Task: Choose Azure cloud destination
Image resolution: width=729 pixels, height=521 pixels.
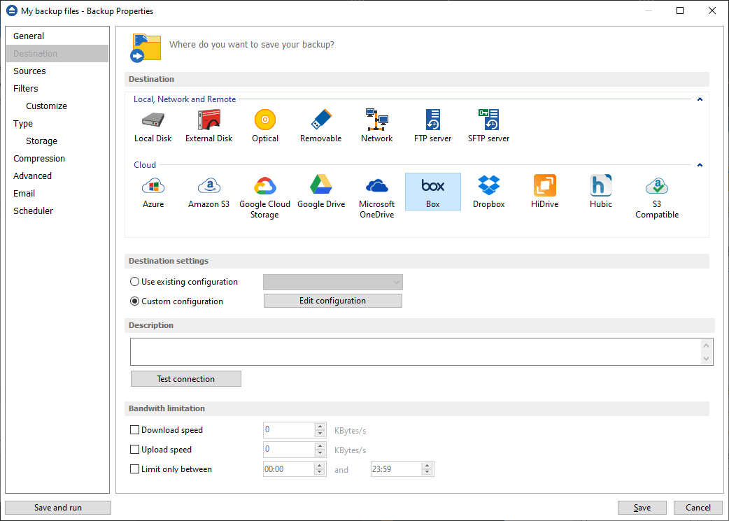Action: point(153,192)
